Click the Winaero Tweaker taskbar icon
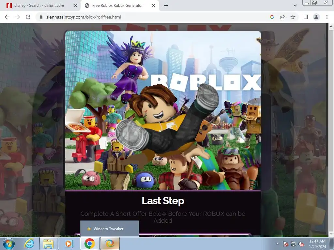Image resolution: width=334 pixels, height=250 pixels. (x=110, y=243)
